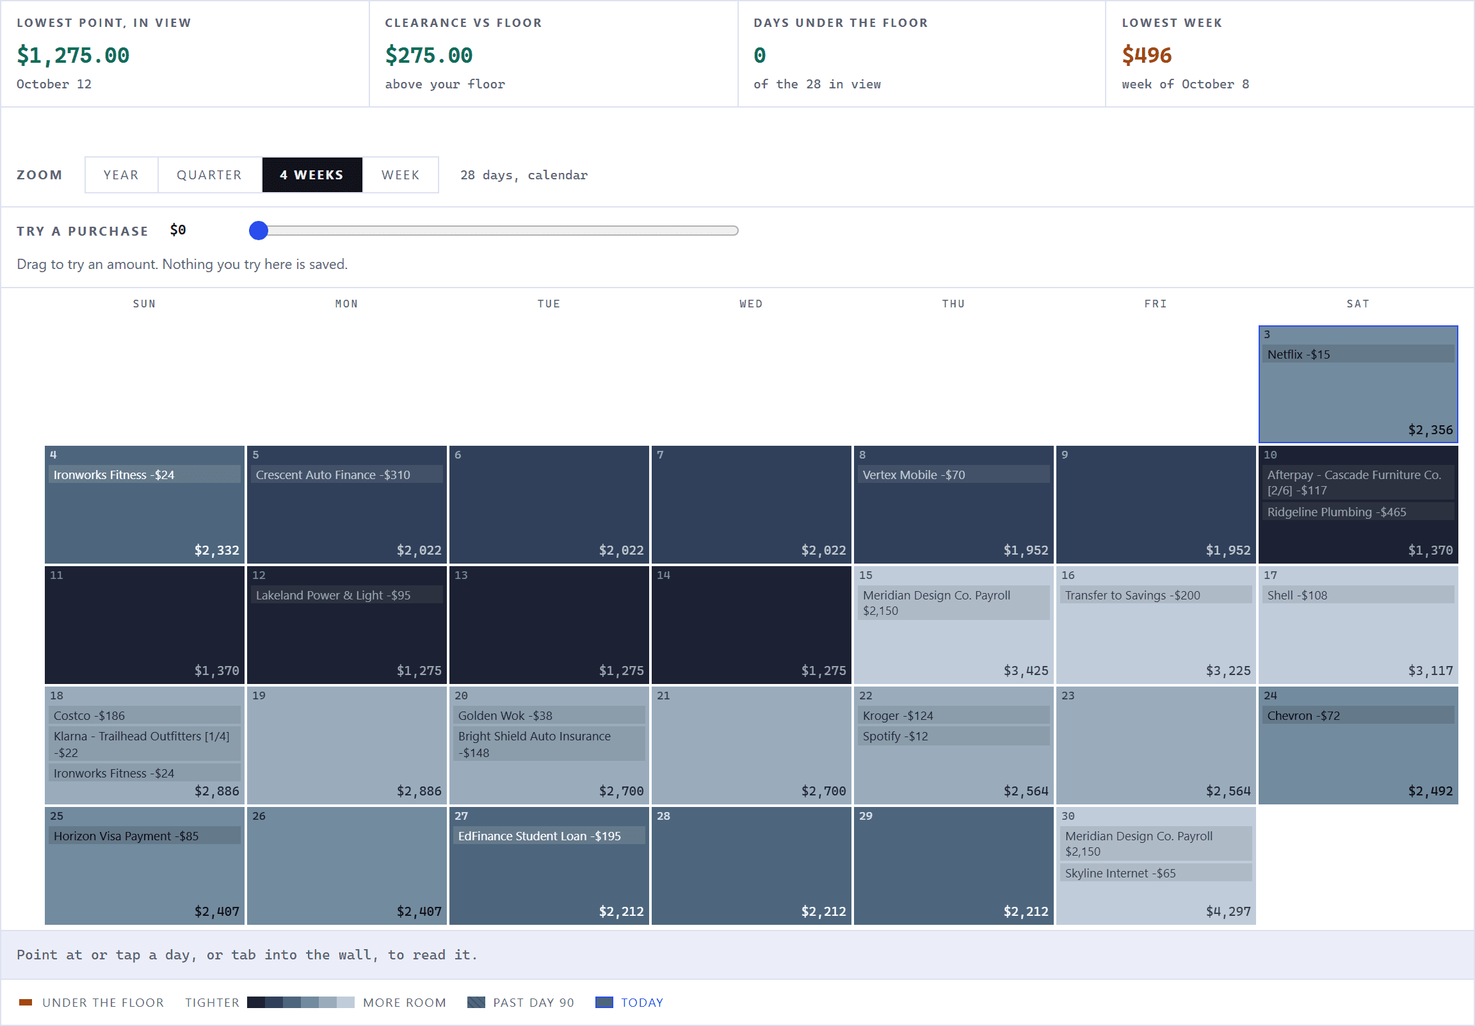Screen dimensions: 1475x1026
Task: Select Transfer to Savings -$200 entry
Action: click(x=1156, y=594)
